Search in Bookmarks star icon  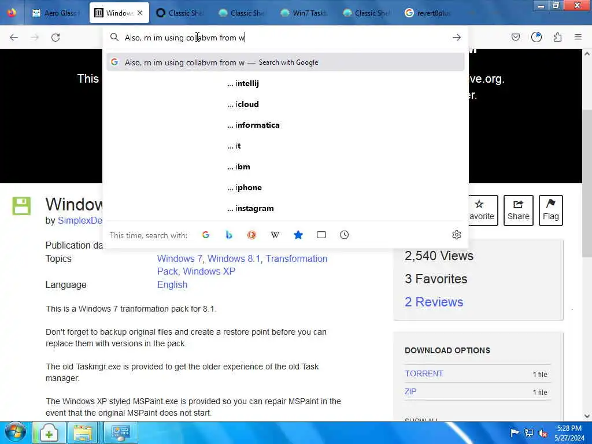298,235
